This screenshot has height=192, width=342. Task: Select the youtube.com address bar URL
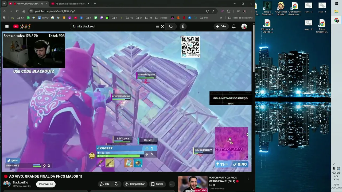pos(55,11)
